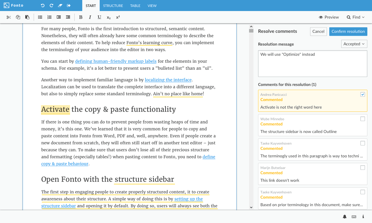Open the Preview eye button
The height and width of the screenshot is (223, 372).
(x=329, y=17)
